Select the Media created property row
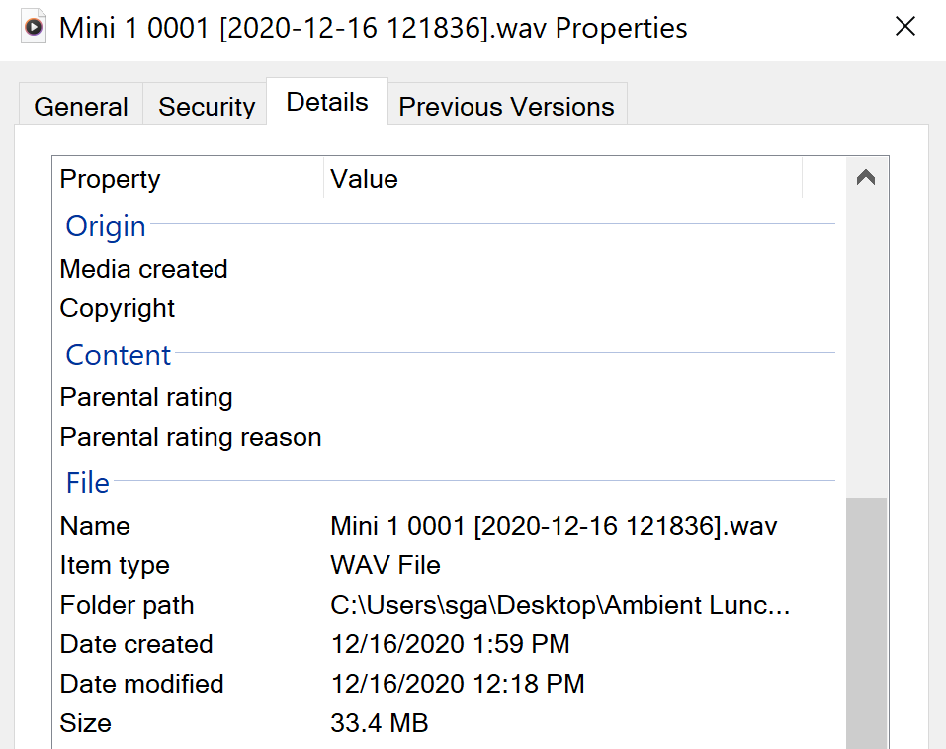Image resolution: width=946 pixels, height=749 pixels. (x=144, y=269)
